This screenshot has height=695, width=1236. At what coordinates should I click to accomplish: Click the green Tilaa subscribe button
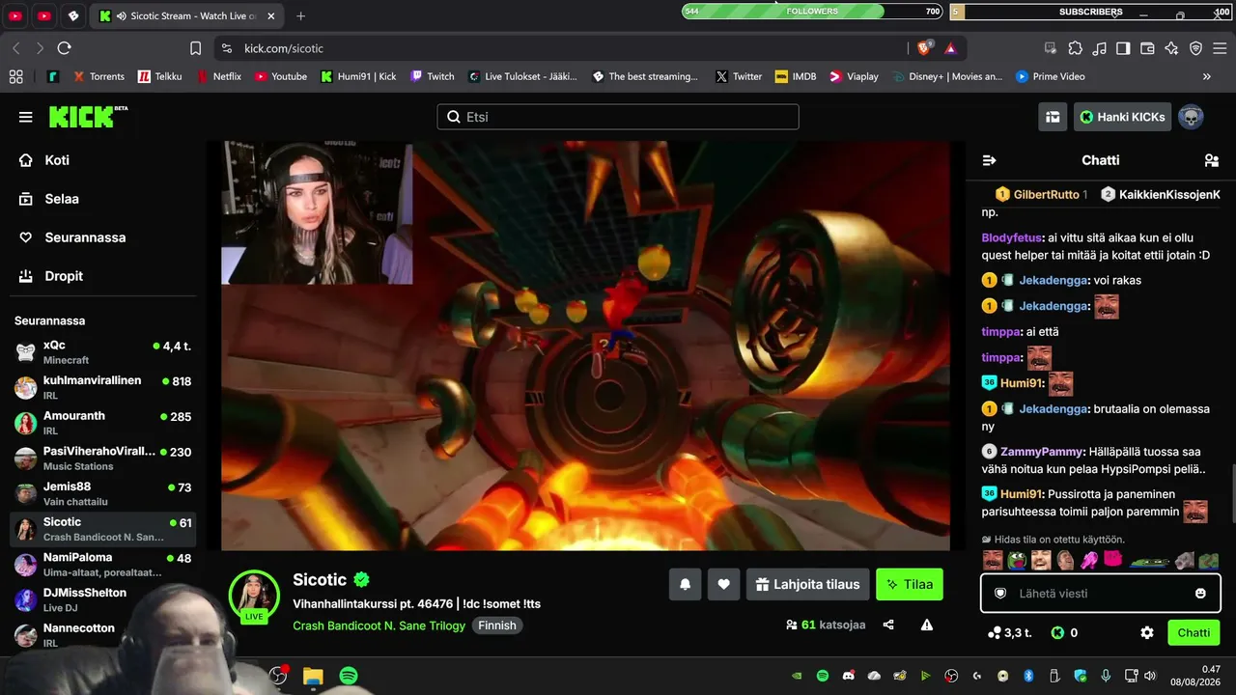pyautogui.click(x=910, y=584)
